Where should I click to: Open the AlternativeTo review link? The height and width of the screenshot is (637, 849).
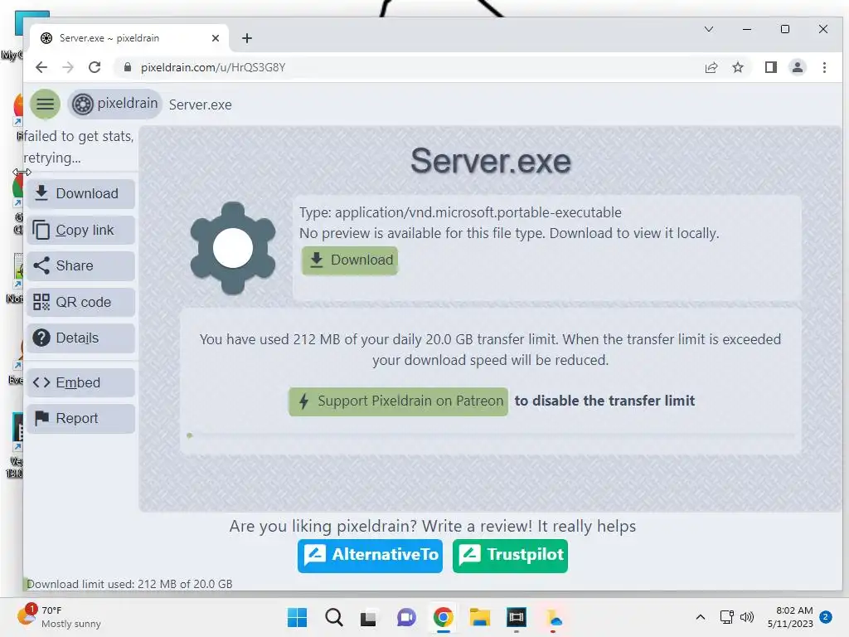[x=370, y=555]
